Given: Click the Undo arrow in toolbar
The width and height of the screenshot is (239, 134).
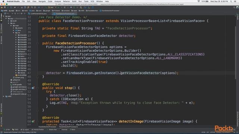Looking at the screenshot, I should click(15, 7).
